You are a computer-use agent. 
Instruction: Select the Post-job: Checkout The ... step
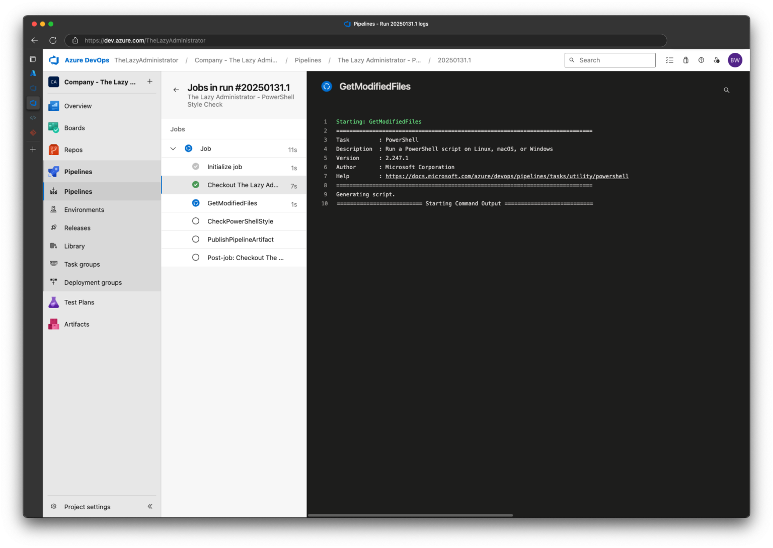click(234, 258)
